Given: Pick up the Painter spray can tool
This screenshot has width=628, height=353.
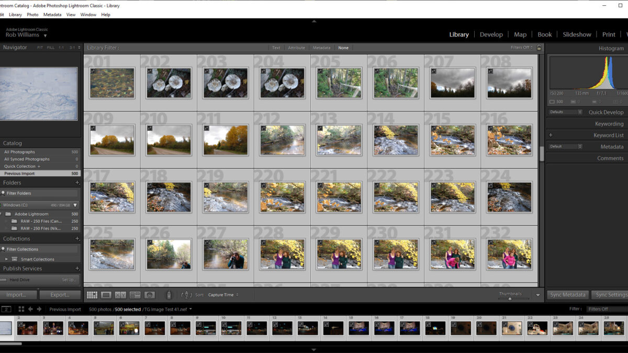Looking at the screenshot, I should [169, 295].
